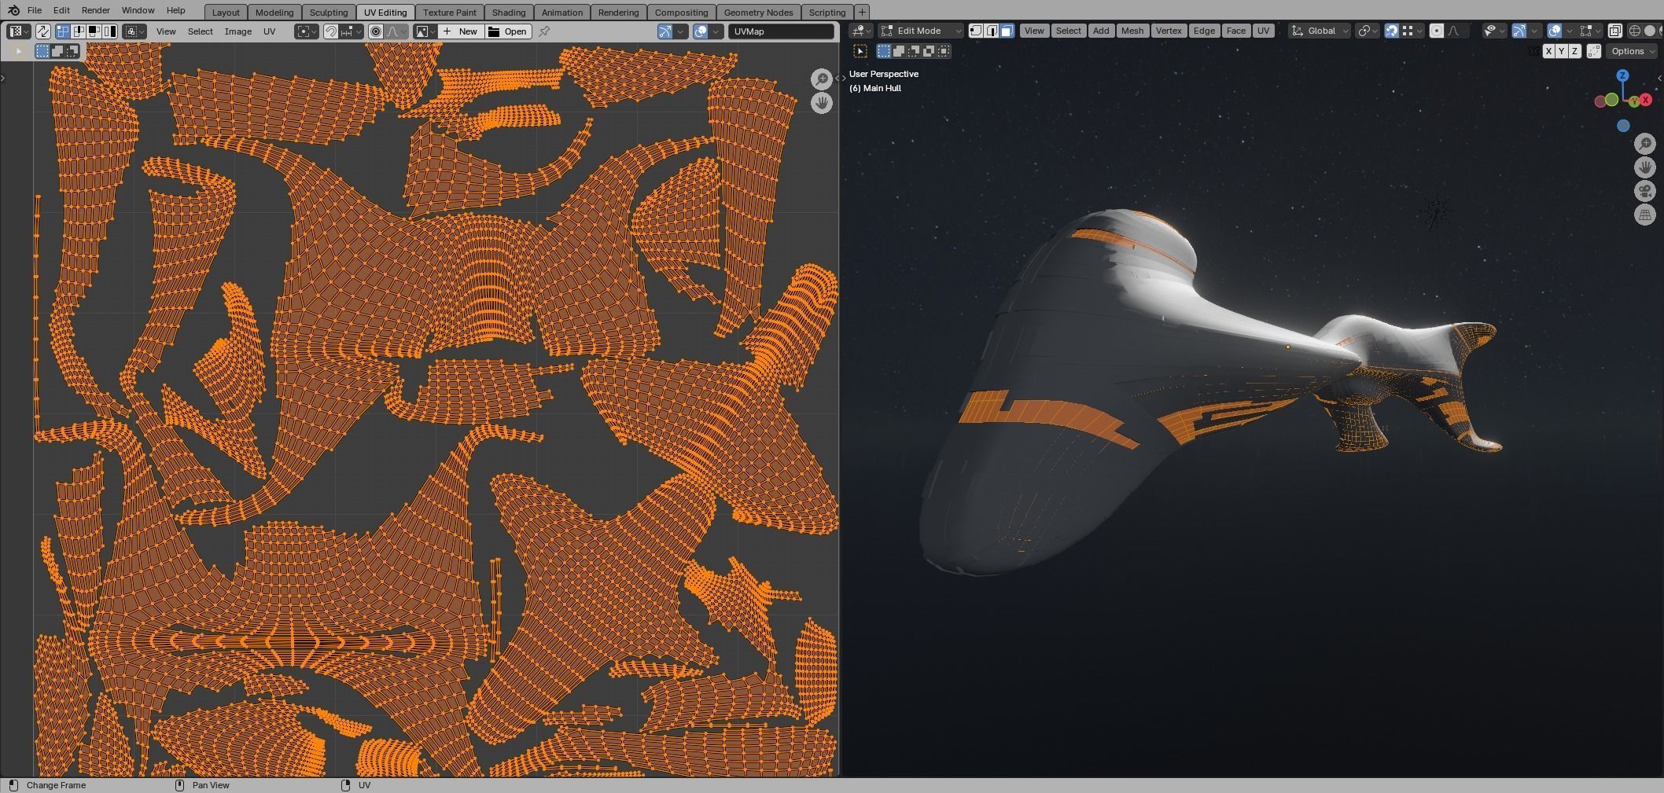This screenshot has width=1664, height=793.
Task: Click the UVMap name field
Action: [x=781, y=31]
